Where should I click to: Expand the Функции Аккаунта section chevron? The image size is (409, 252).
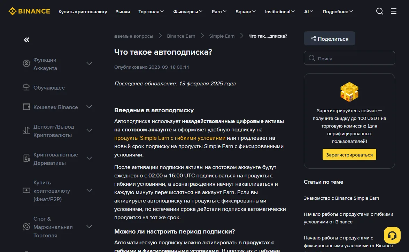[x=89, y=63]
